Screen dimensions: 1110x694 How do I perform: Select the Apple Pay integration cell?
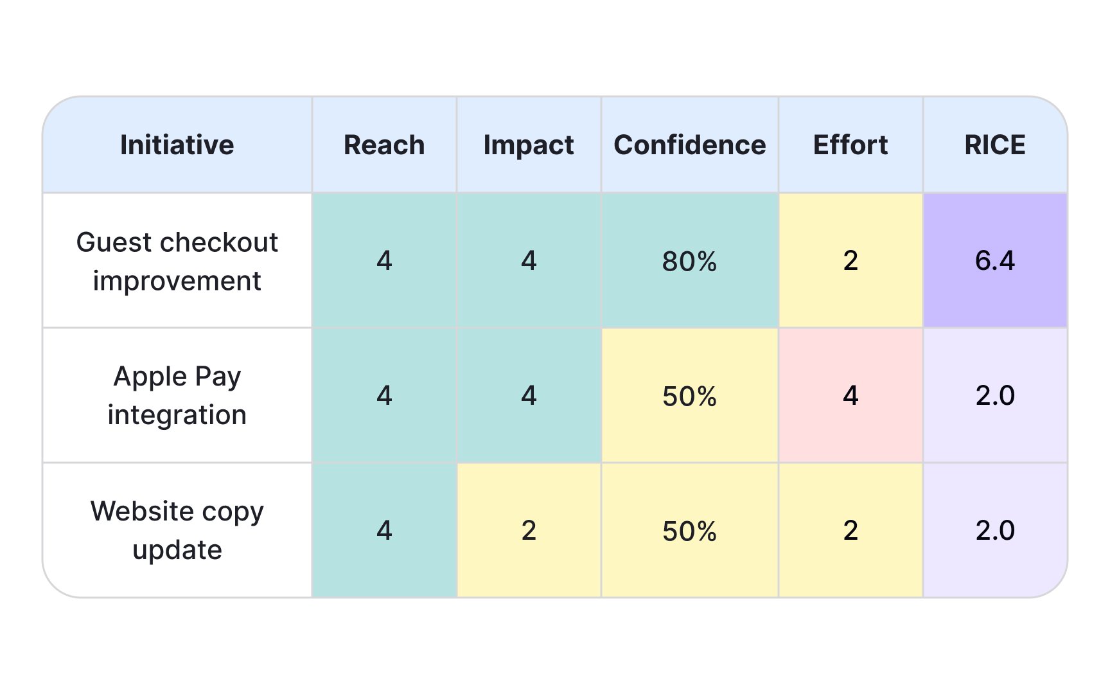[177, 395]
